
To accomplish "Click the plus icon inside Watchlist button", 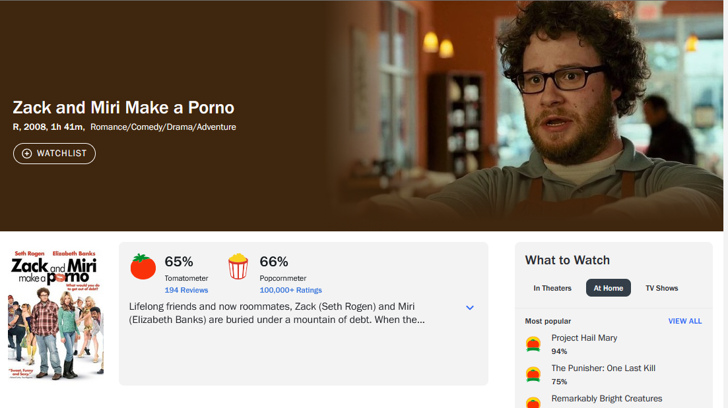I will pos(27,154).
